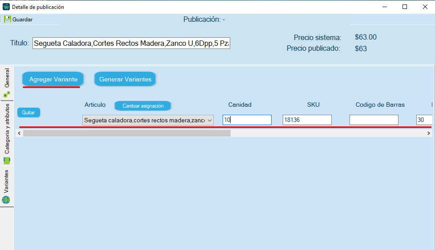
Task: Select the Variantes tab
Action: click(7, 187)
